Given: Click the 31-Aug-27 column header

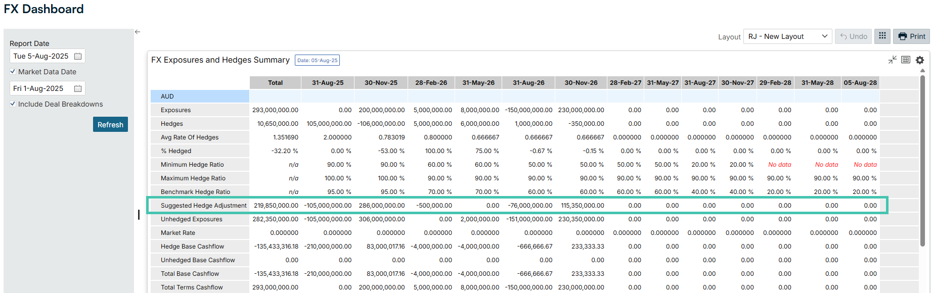Looking at the screenshot, I should coord(700,83).
